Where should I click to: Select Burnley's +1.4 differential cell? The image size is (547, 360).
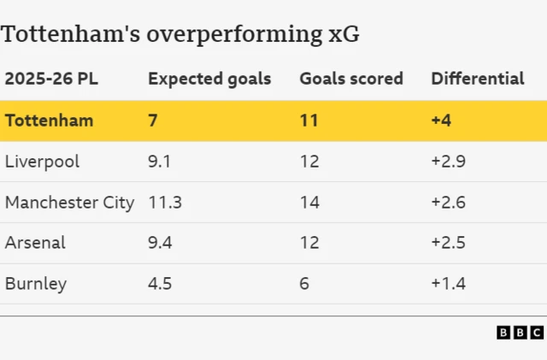pos(449,284)
